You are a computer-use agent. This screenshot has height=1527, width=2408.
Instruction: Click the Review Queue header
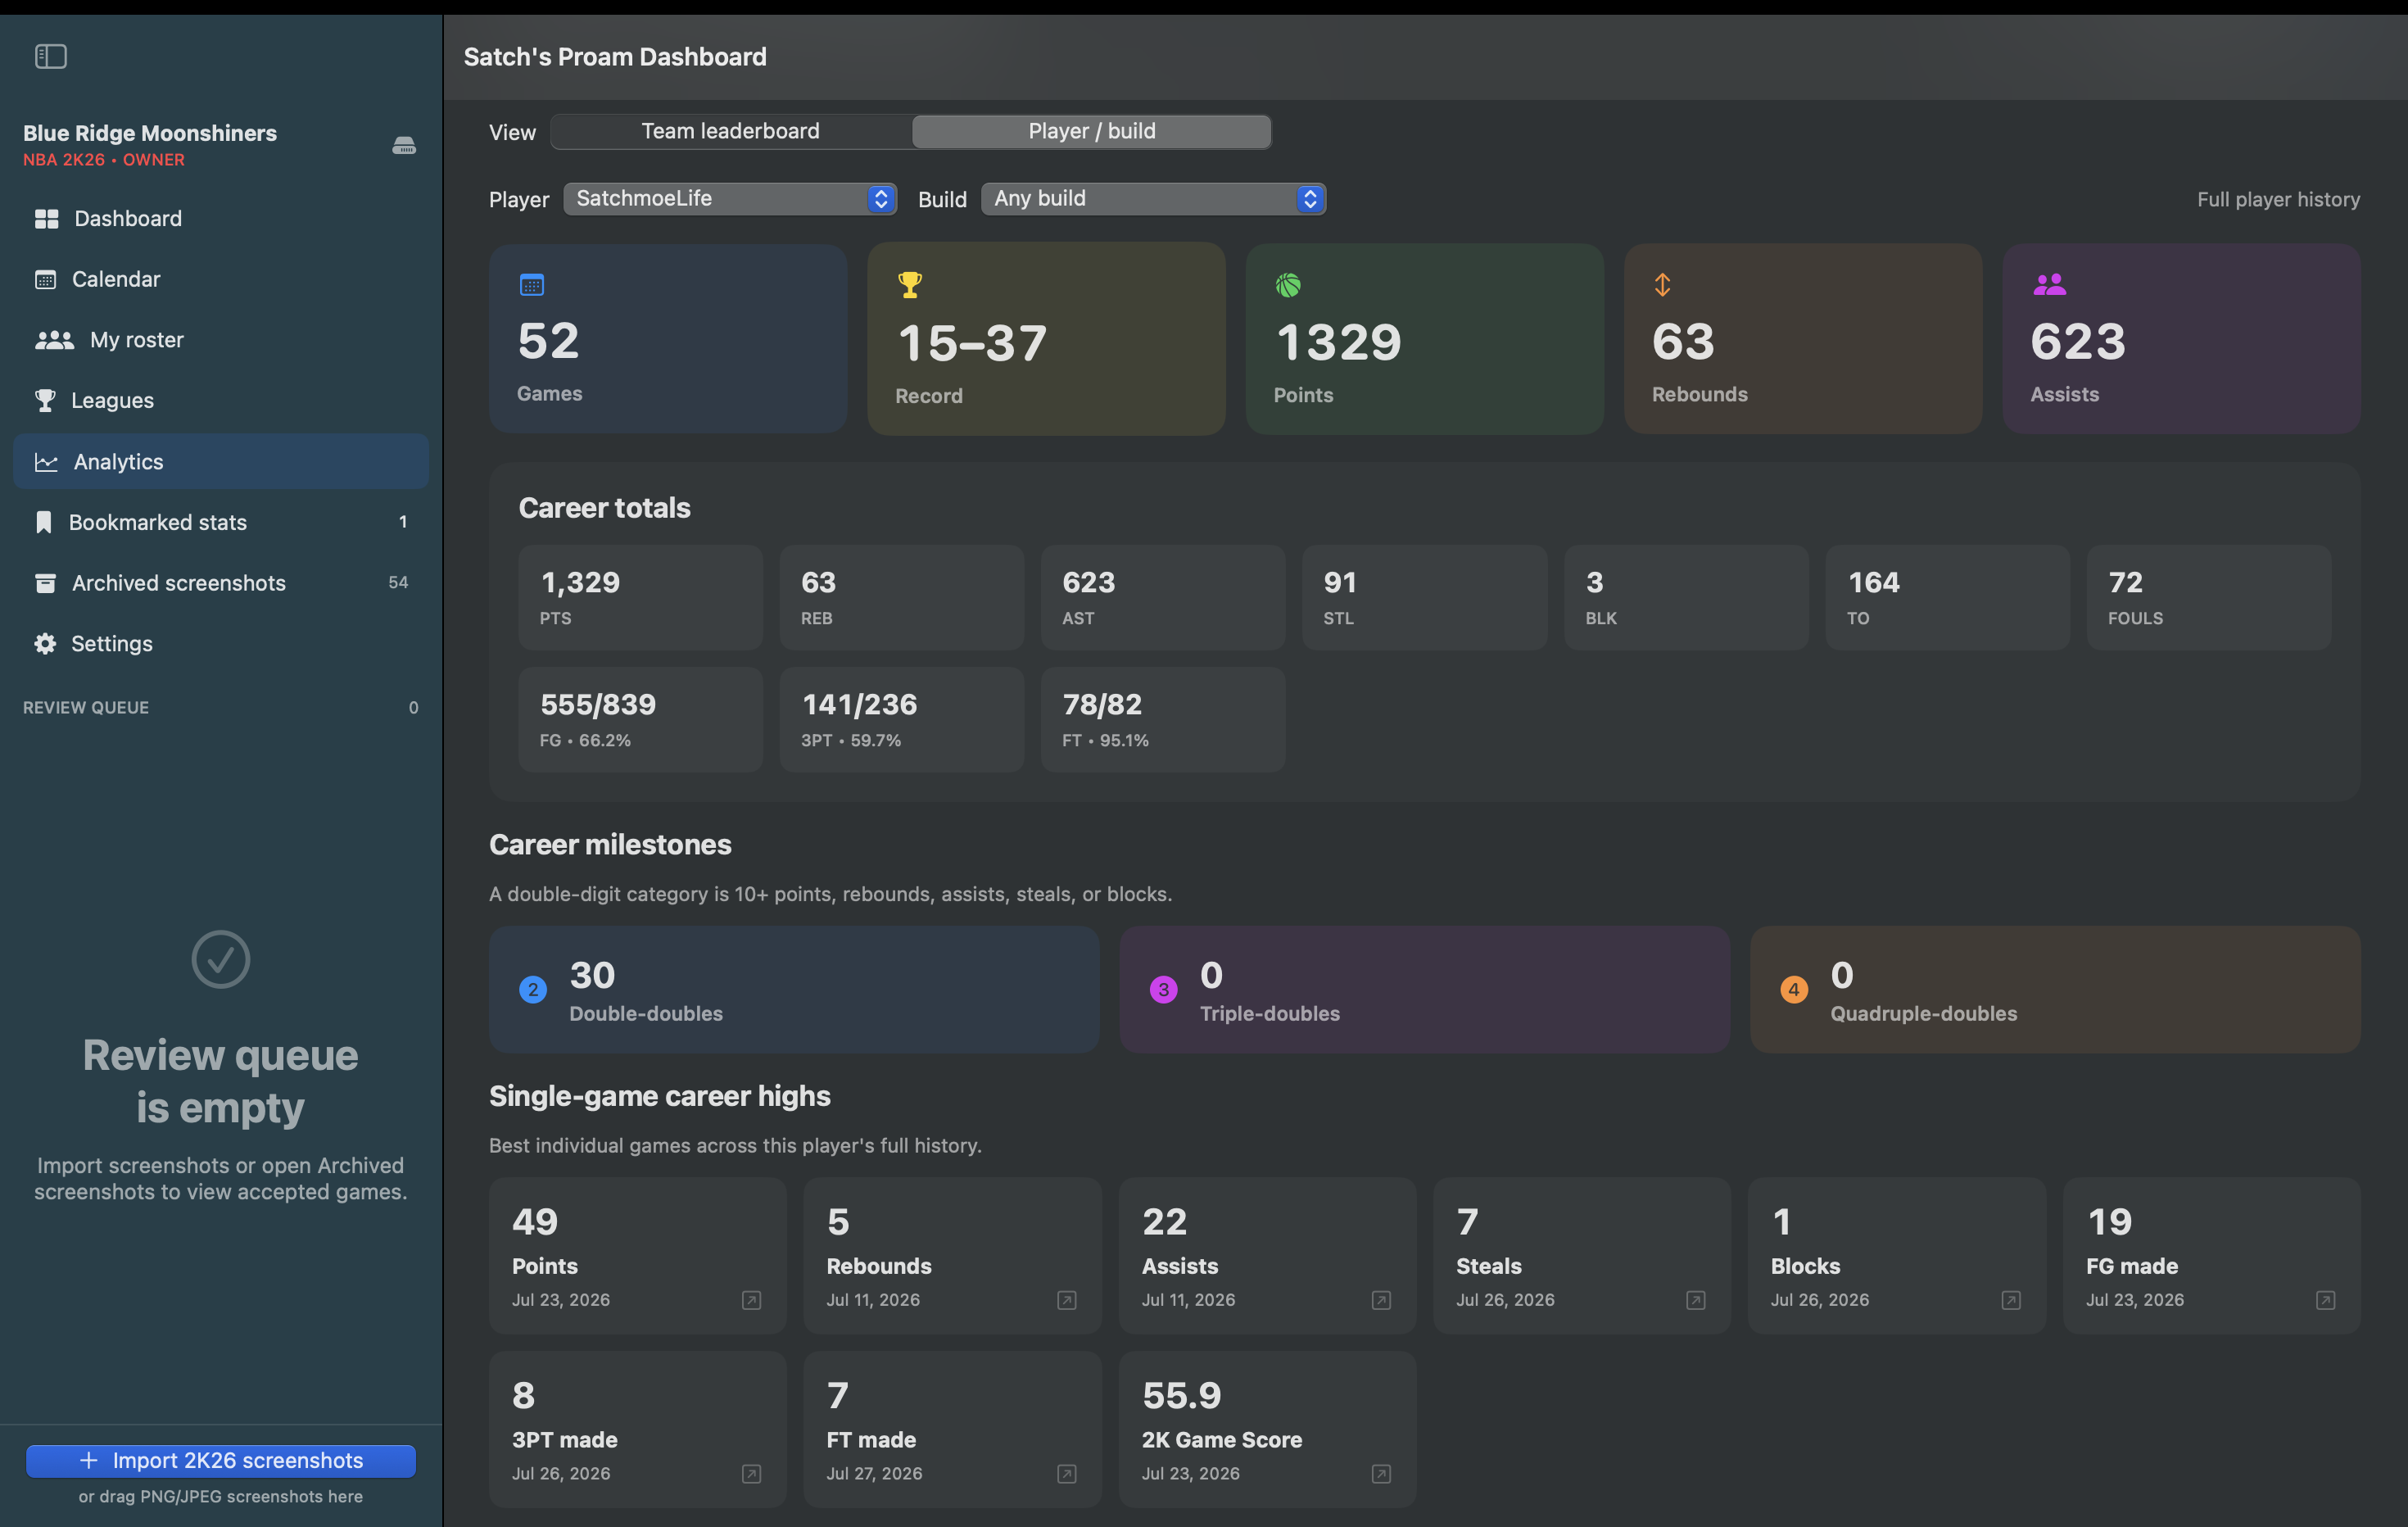tap(86, 708)
